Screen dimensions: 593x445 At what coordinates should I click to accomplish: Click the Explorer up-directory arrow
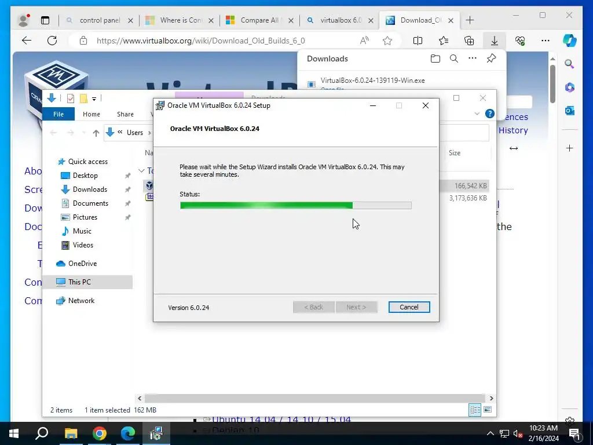(96, 133)
